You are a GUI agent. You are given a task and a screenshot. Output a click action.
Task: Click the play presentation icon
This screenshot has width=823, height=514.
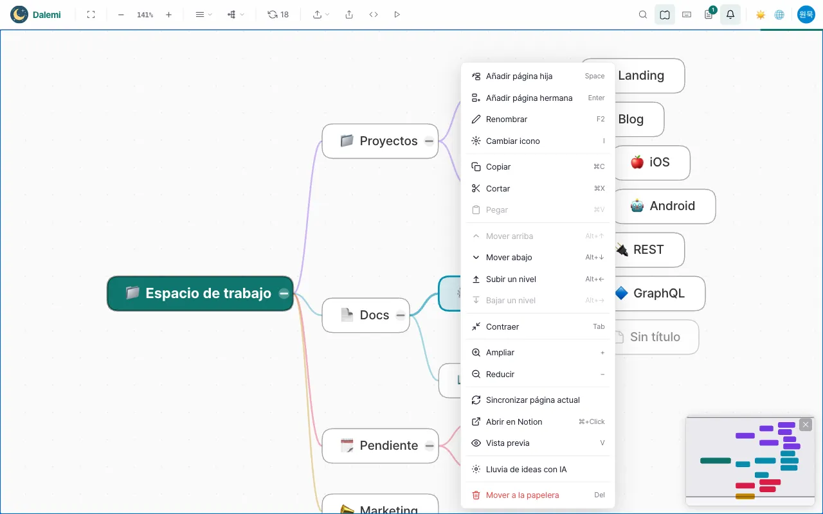click(x=397, y=14)
